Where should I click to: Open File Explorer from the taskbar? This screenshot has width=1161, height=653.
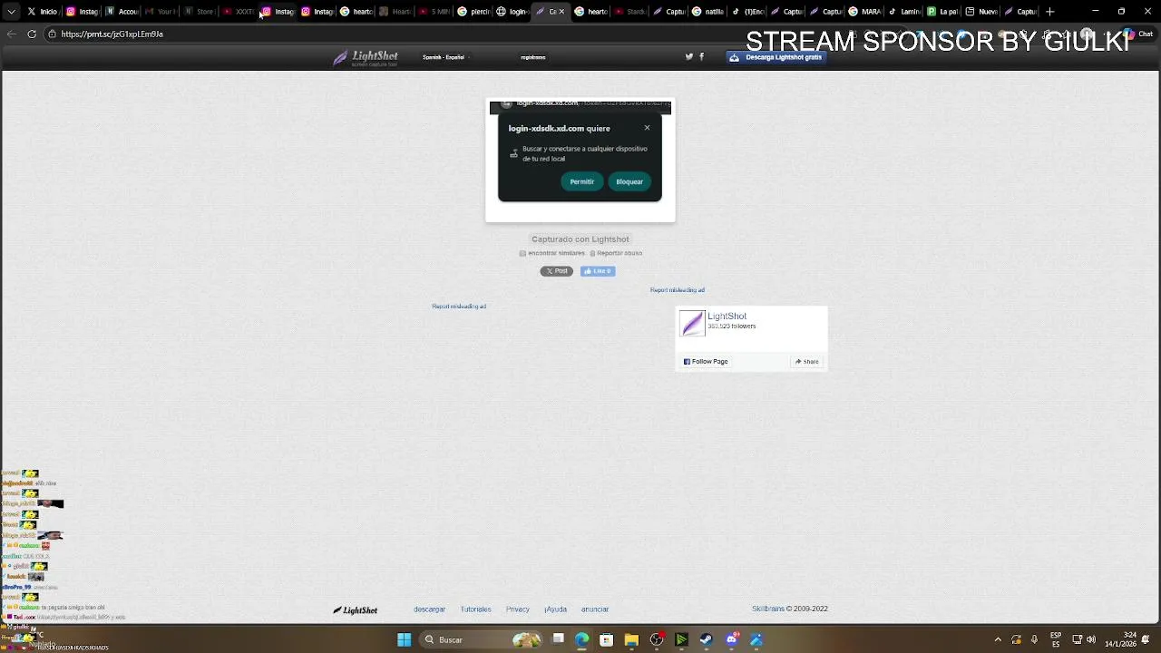click(x=631, y=639)
